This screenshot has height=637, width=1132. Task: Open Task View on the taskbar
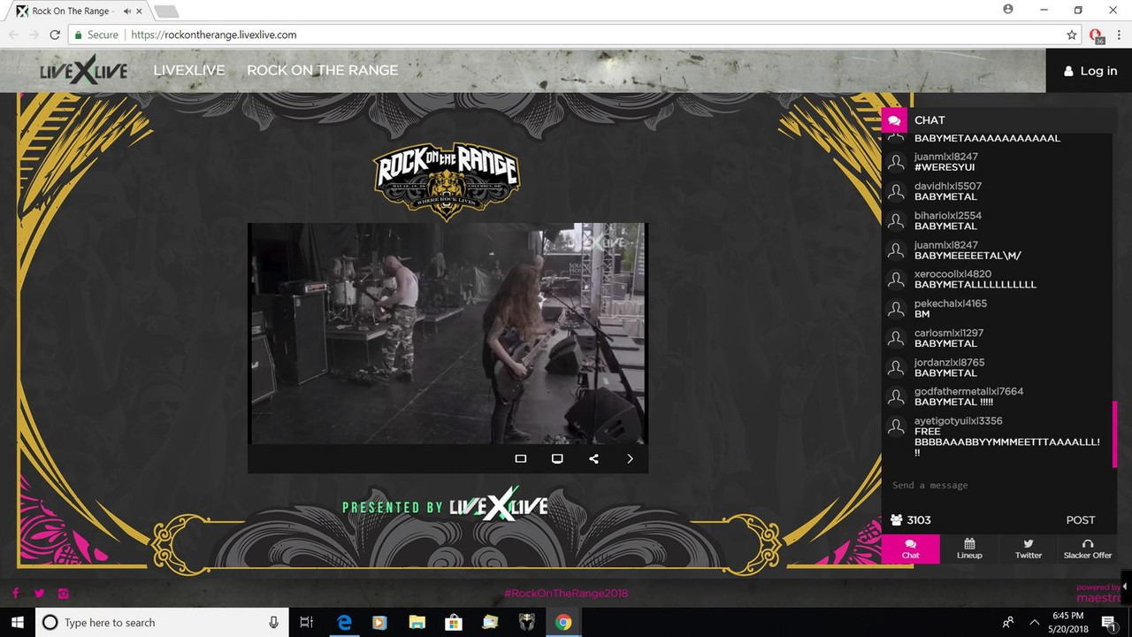(307, 622)
